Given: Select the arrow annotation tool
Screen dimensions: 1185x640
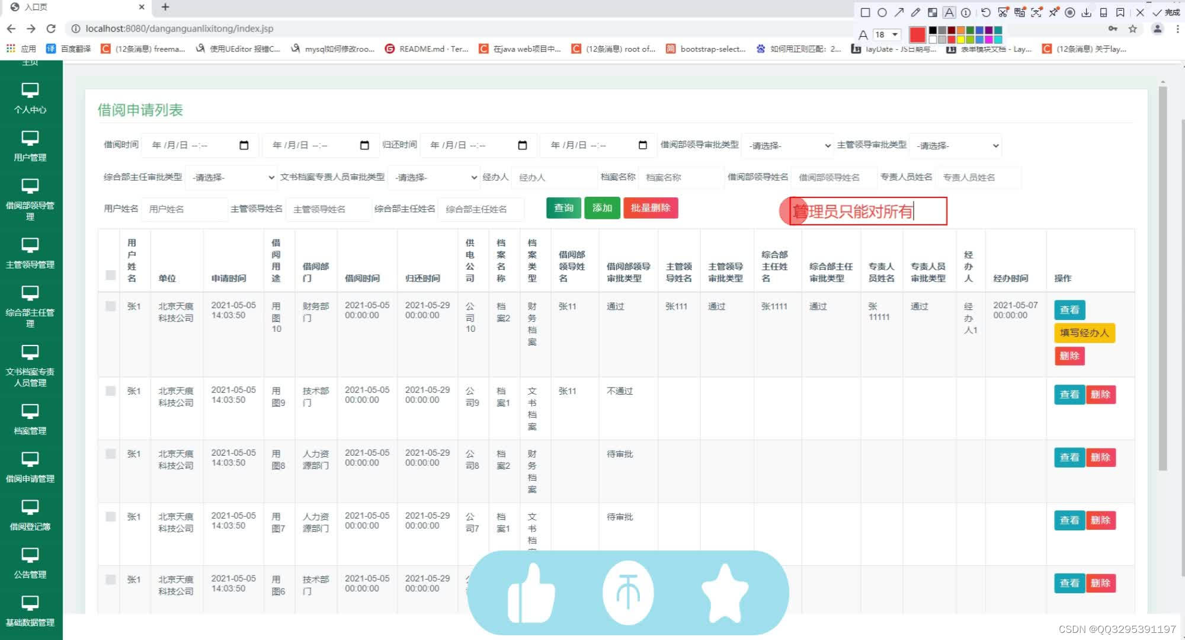Looking at the screenshot, I should click(x=899, y=12).
